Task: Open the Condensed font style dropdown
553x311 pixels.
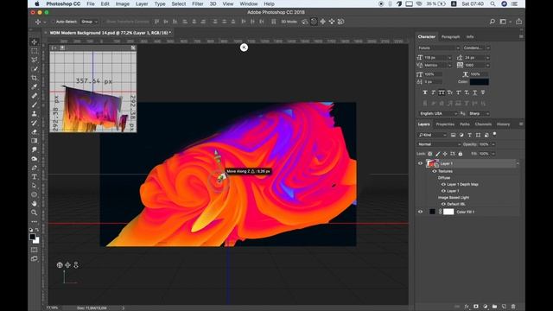Action: [476, 48]
